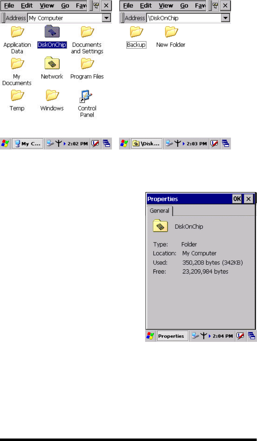This screenshot has width=257, height=441.
Task: Select the DiskOnChip drive icon in My Computer
Action: (x=52, y=32)
